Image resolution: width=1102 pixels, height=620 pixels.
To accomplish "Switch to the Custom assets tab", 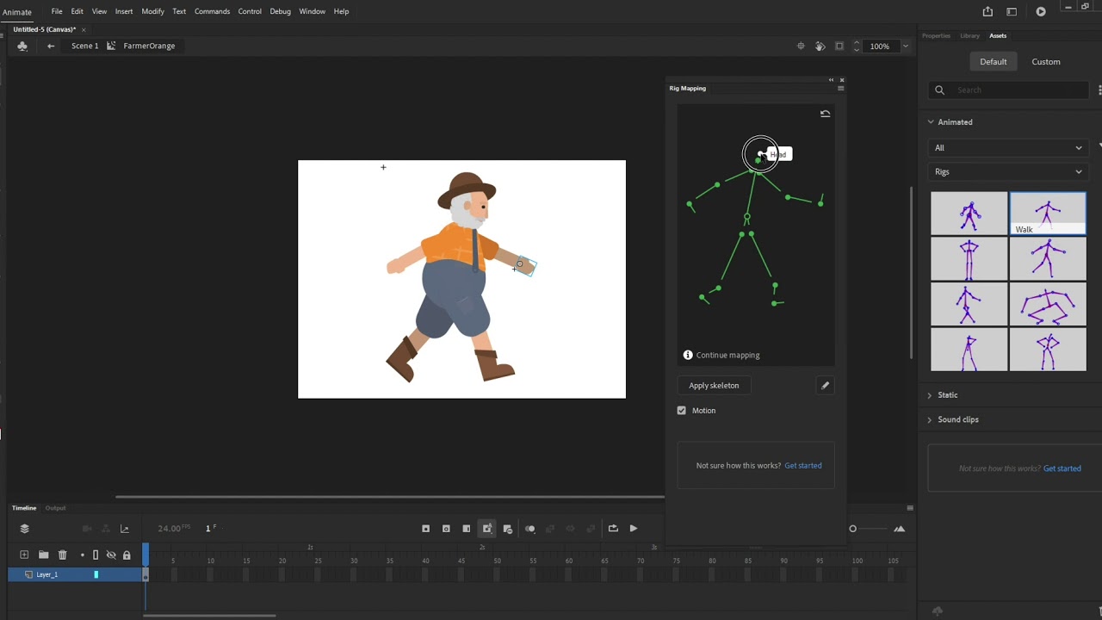I will 1046,62.
